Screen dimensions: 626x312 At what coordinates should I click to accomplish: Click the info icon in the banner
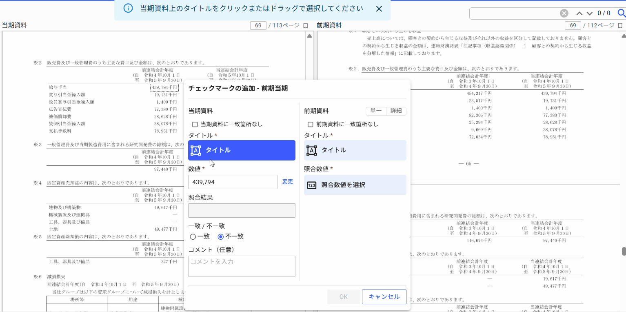pyautogui.click(x=128, y=9)
